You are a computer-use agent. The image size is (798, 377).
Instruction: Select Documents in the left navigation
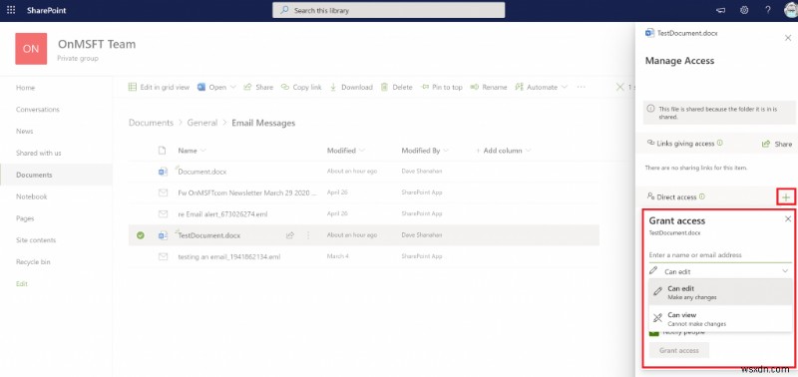(x=34, y=175)
